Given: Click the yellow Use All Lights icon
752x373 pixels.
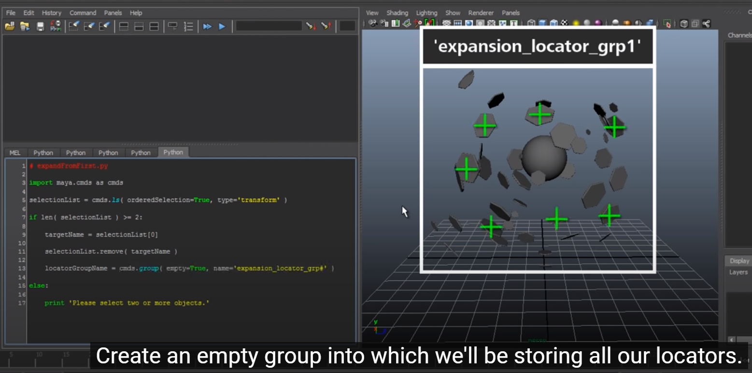Looking at the screenshot, I should pos(576,23).
